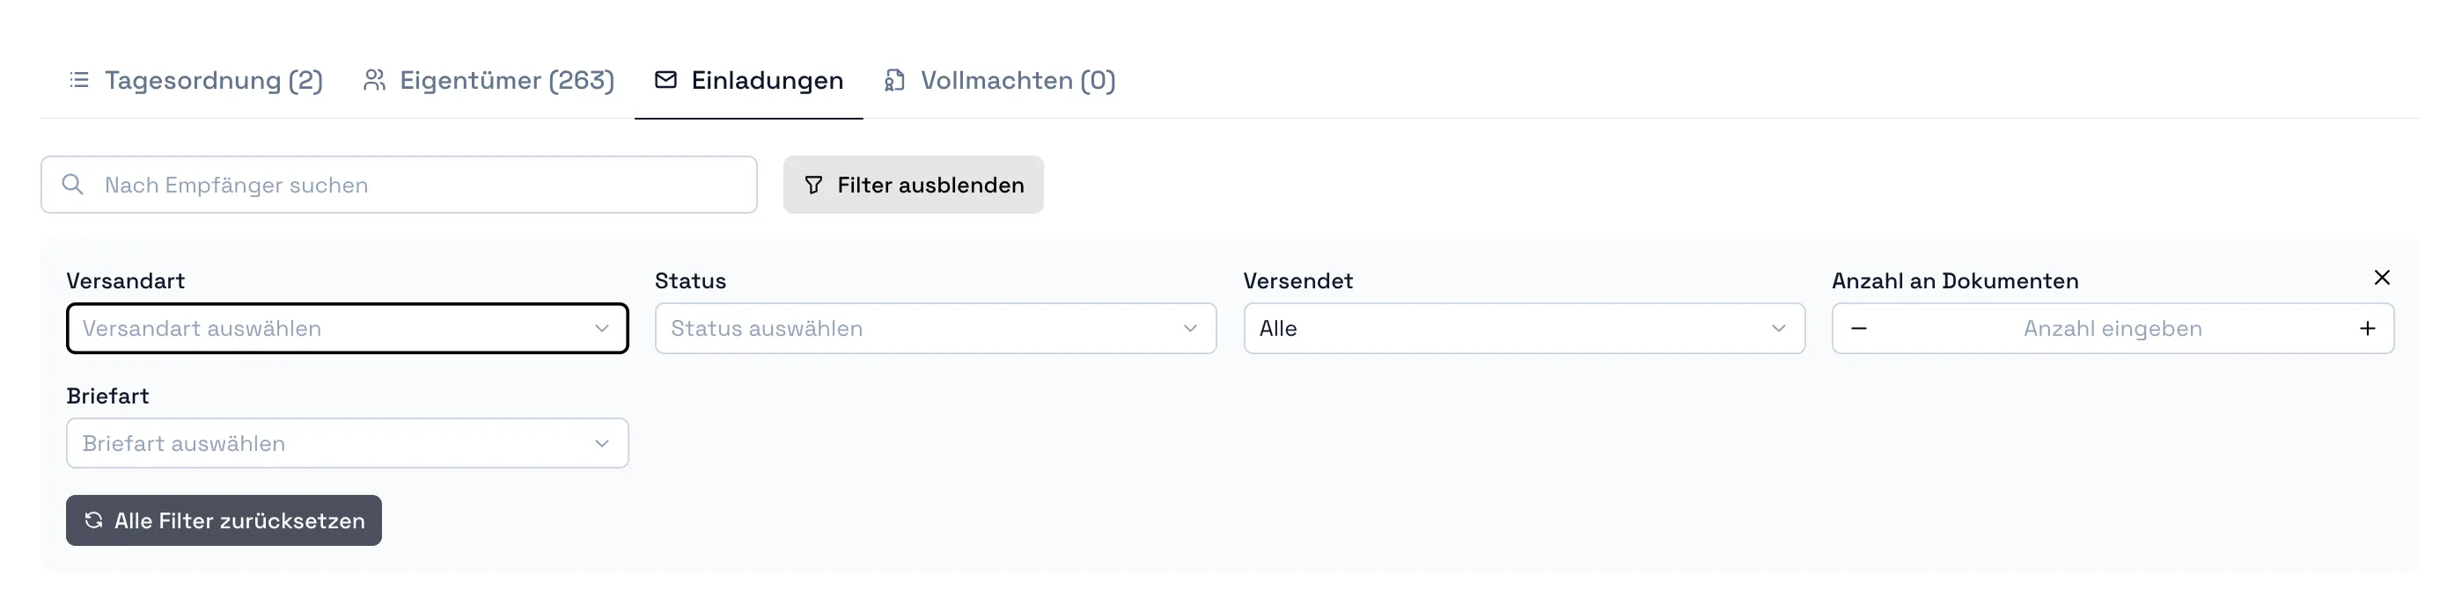
Task: Click the reset icon in Alle Filter zurücksetzen
Action: tap(93, 520)
